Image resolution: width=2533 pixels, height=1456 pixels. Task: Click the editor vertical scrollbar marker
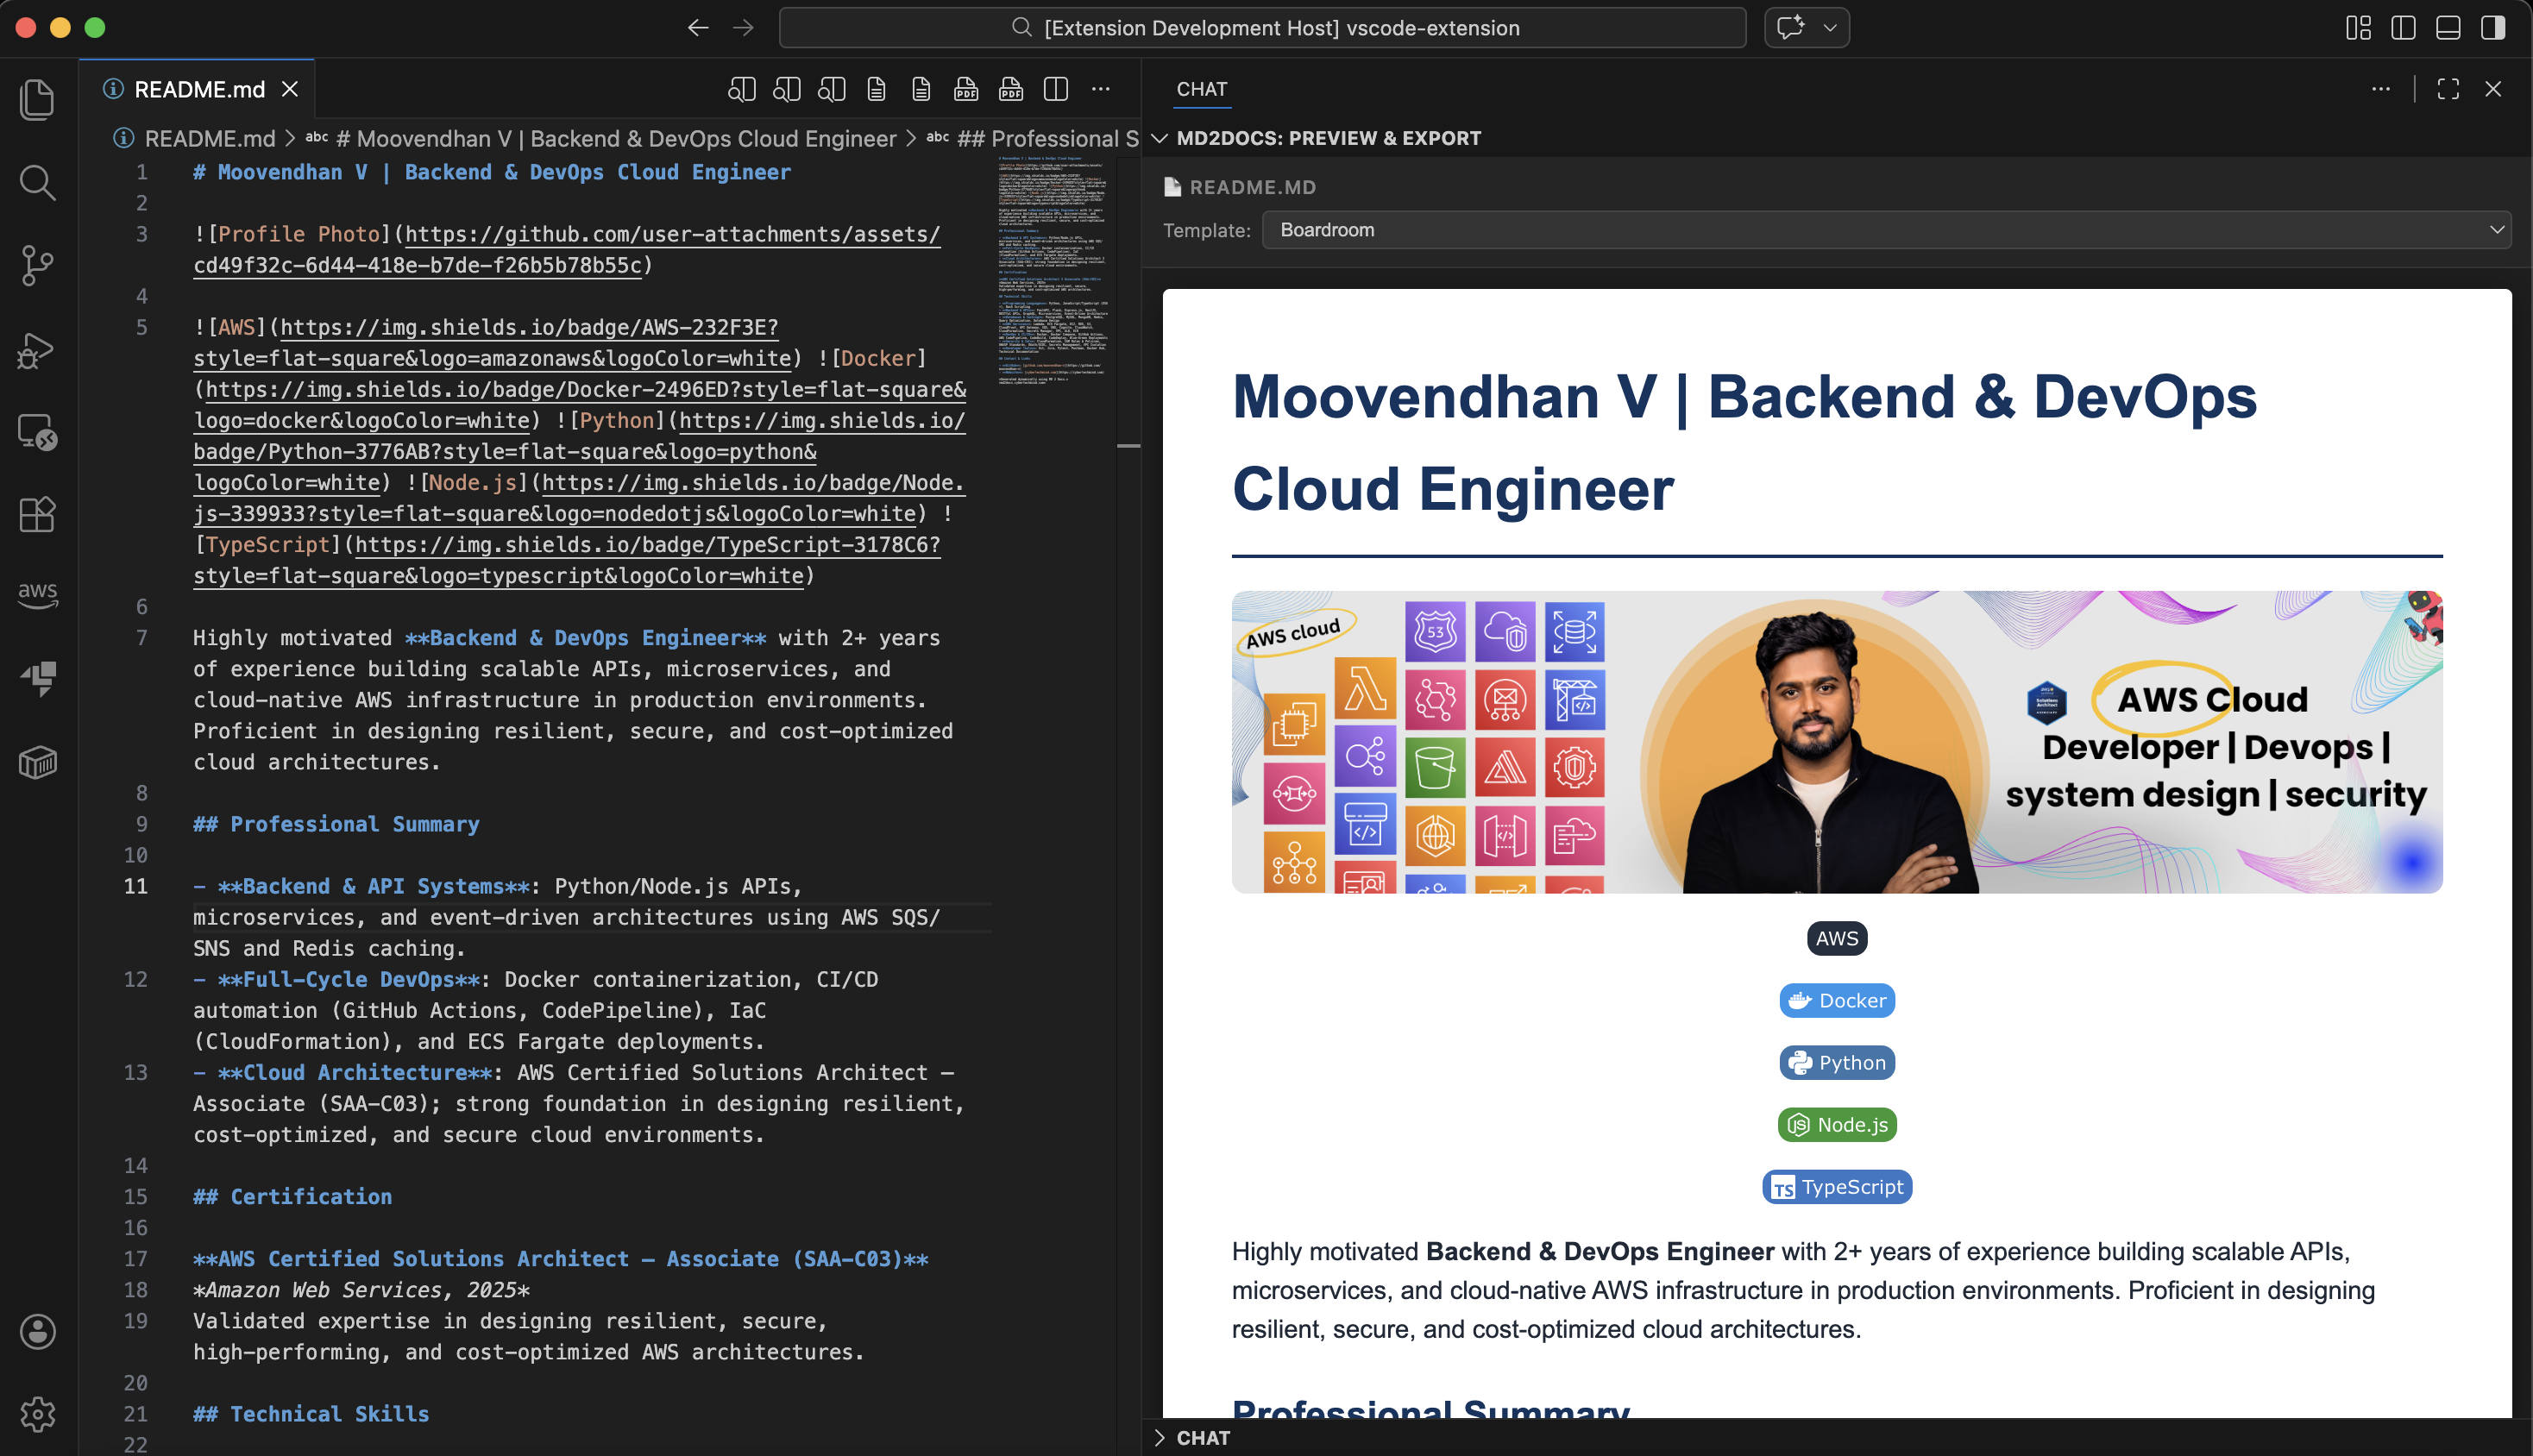coord(1128,446)
